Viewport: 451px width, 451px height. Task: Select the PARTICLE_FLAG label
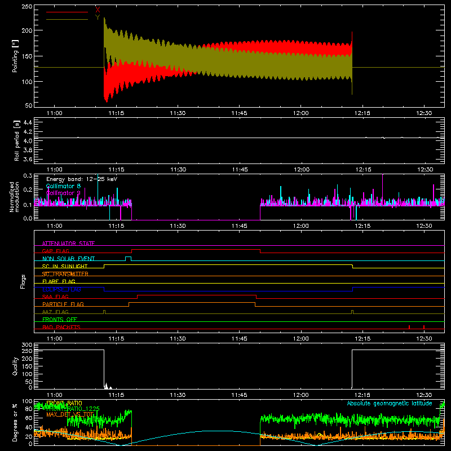pyautogui.click(x=63, y=304)
